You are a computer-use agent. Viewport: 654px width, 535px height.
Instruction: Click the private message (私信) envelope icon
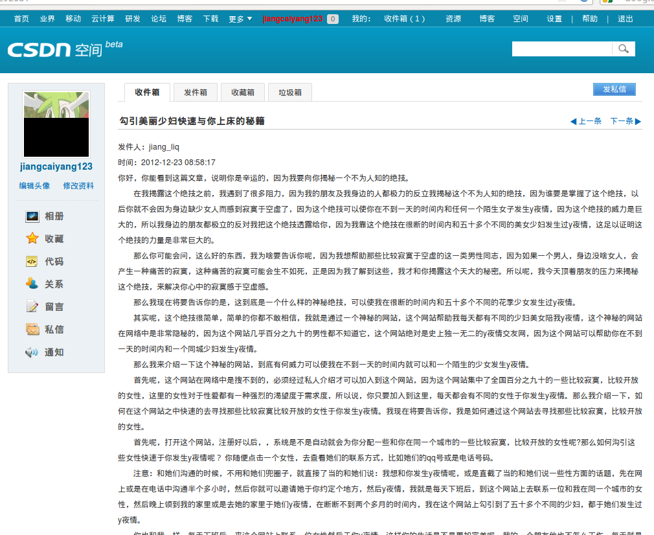coord(32,329)
